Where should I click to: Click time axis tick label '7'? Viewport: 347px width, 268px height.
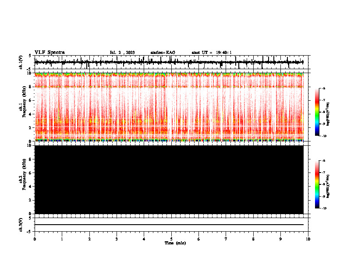click(226, 239)
